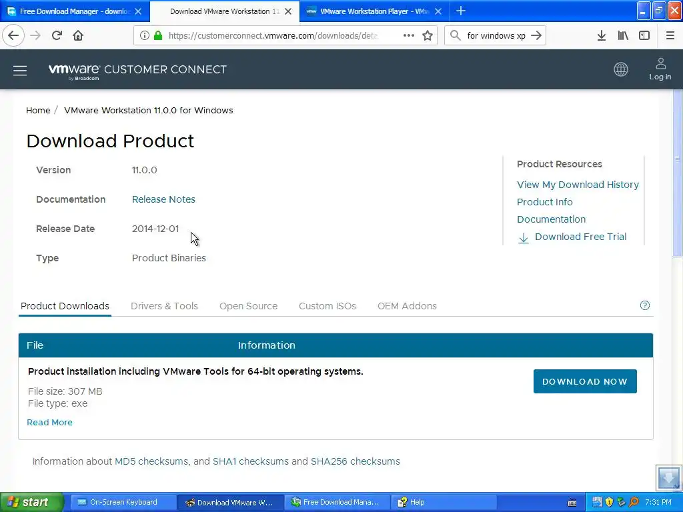This screenshot has width=683, height=512.
Task: Open Documentation link in Product Resources
Action: click(x=551, y=219)
